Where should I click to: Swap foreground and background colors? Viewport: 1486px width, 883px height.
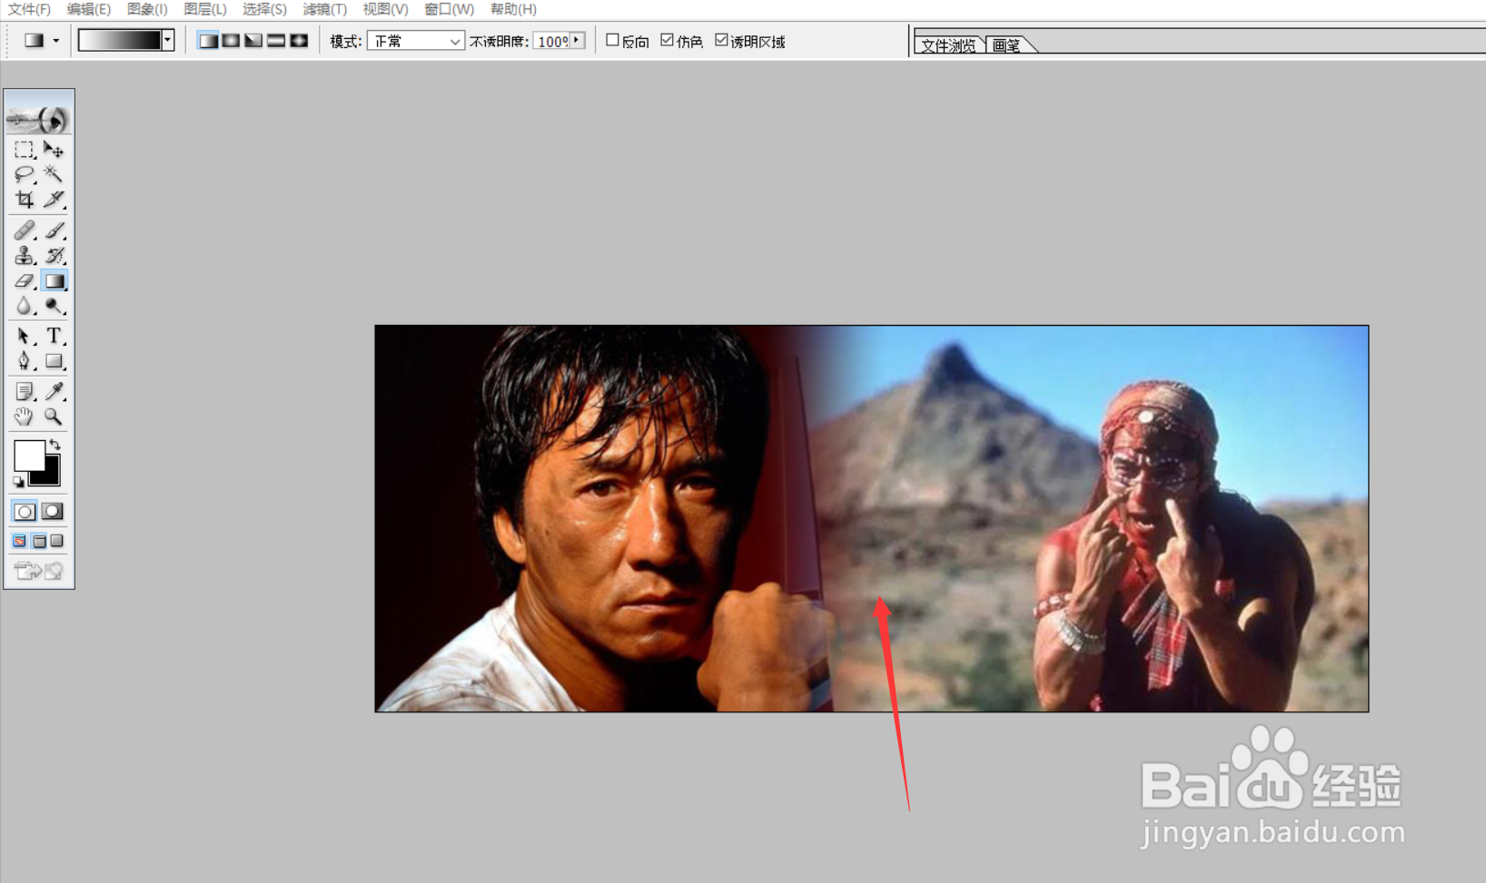pyautogui.click(x=54, y=444)
